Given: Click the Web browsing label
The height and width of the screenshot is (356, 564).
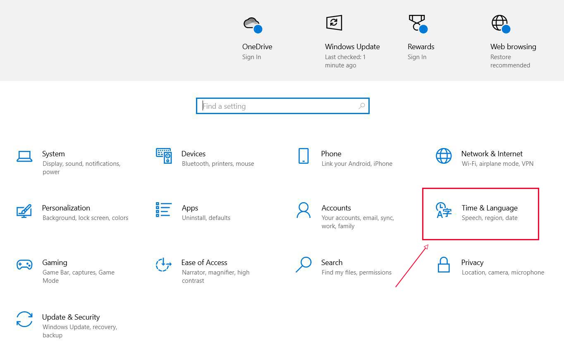Looking at the screenshot, I should [513, 47].
